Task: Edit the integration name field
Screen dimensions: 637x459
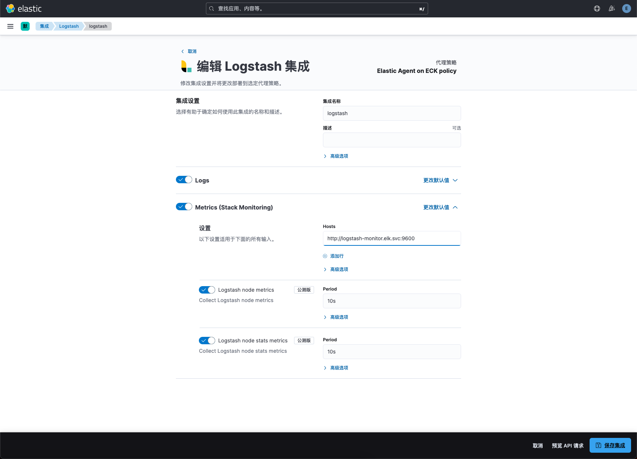Action: 392,113
